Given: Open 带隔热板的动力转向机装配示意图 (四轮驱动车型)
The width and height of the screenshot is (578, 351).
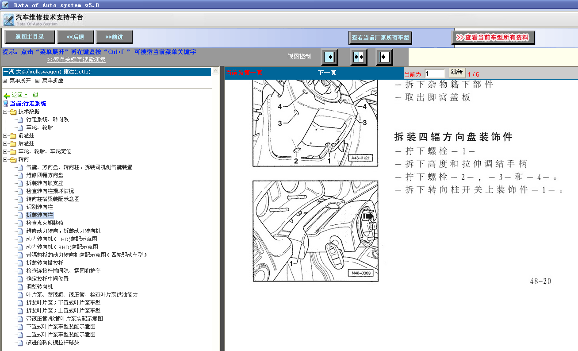Looking at the screenshot, I should coord(86,255).
